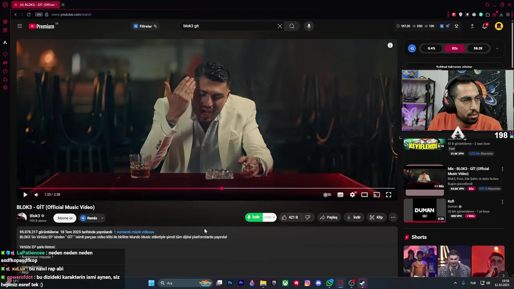This screenshot has height=289, width=514.
Task: Open the more actions menu under the video
Action: coord(393,217)
